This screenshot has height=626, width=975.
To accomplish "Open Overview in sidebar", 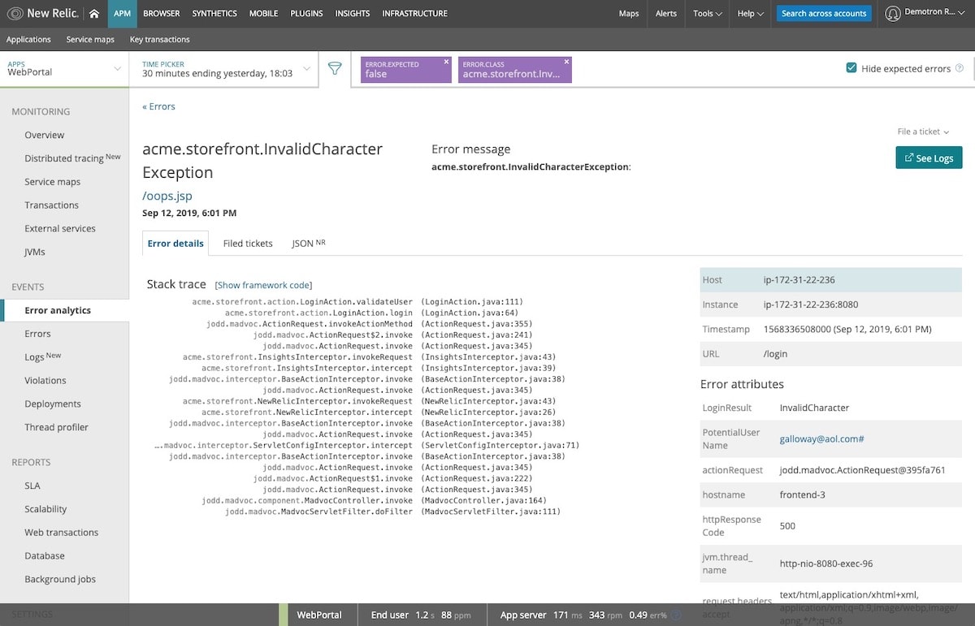I will coord(45,135).
